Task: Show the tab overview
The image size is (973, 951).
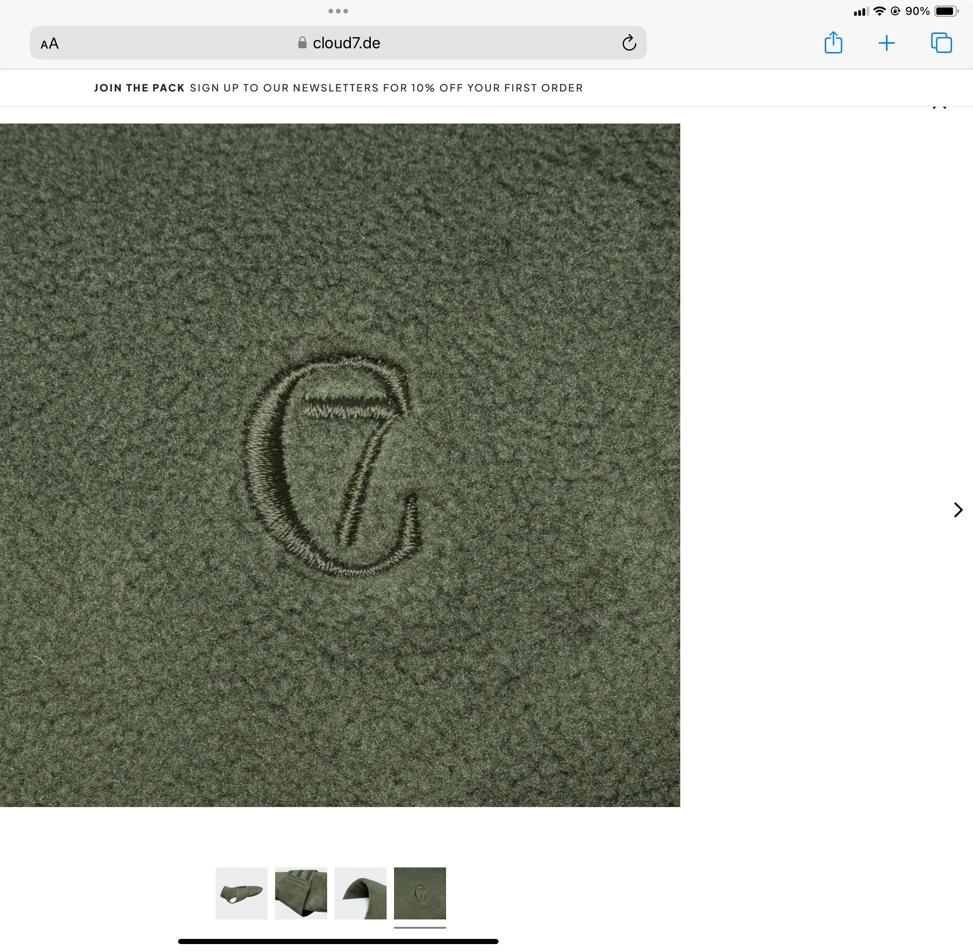Action: pyautogui.click(x=941, y=42)
